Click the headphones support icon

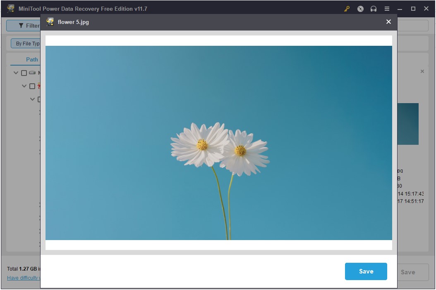tap(374, 9)
